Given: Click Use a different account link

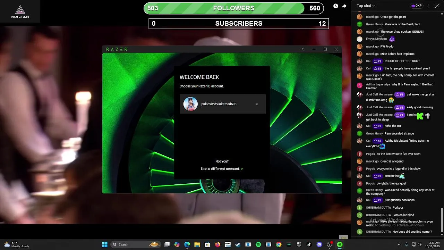Looking at the screenshot, I should [222, 169].
